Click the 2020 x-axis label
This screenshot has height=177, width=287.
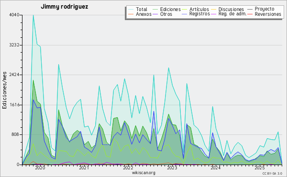coord(40,168)
